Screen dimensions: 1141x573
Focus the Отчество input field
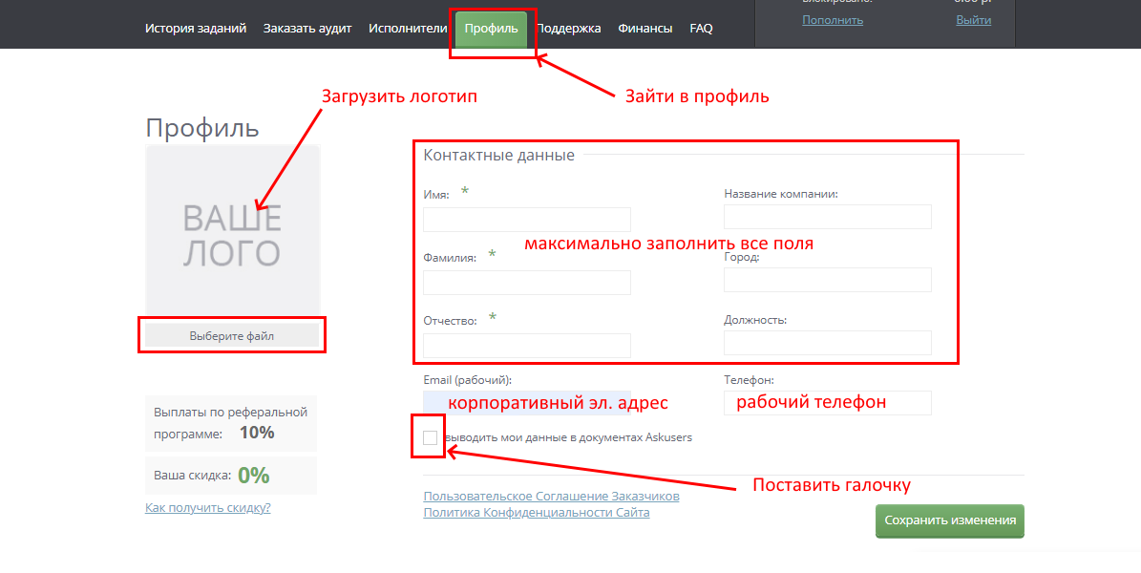527,345
